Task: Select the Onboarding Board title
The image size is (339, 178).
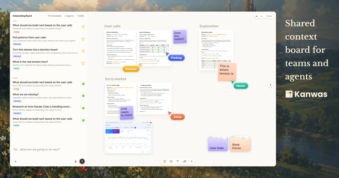Action: 22,16
